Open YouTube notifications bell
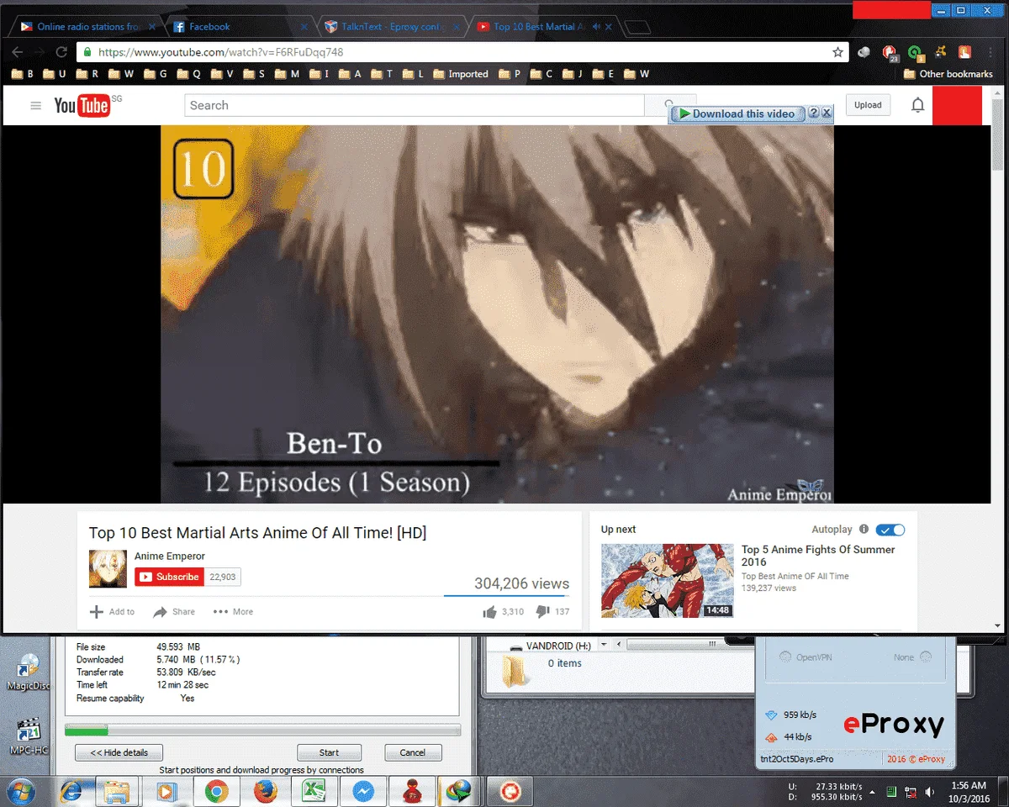This screenshot has width=1009, height=807. [918, 105]
